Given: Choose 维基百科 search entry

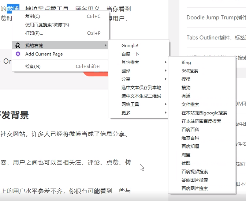Looking at the screenshot, I should point(190,138).
